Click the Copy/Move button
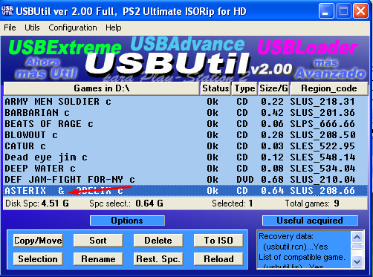This screenshot has width=373, height=277. [38, 241]
